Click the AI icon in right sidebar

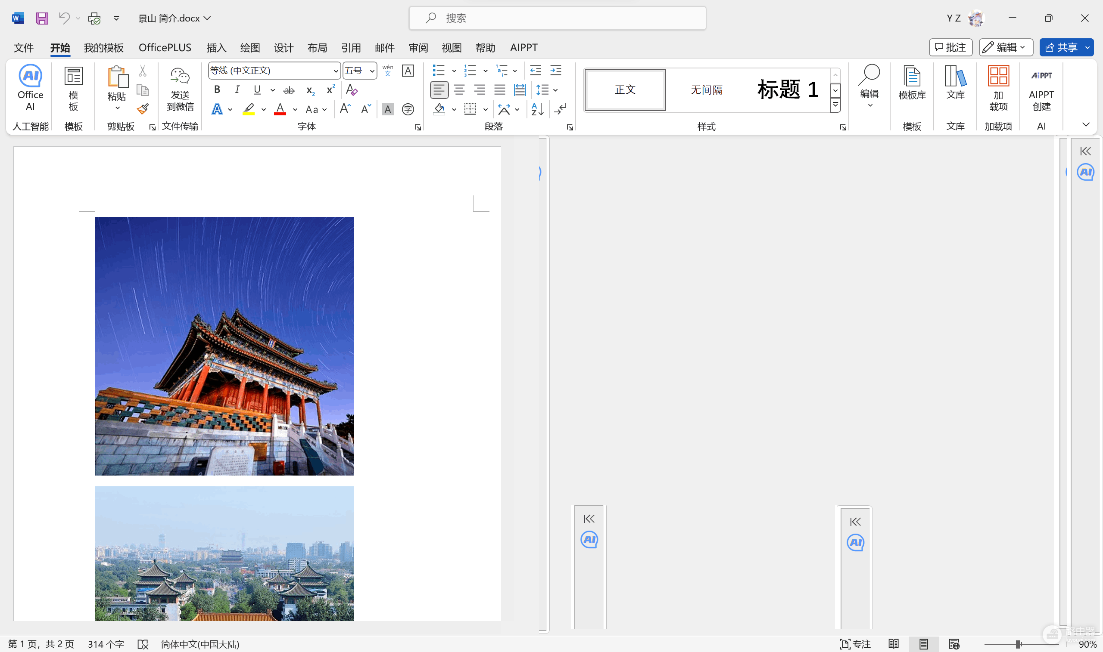tap(1085, 172)
